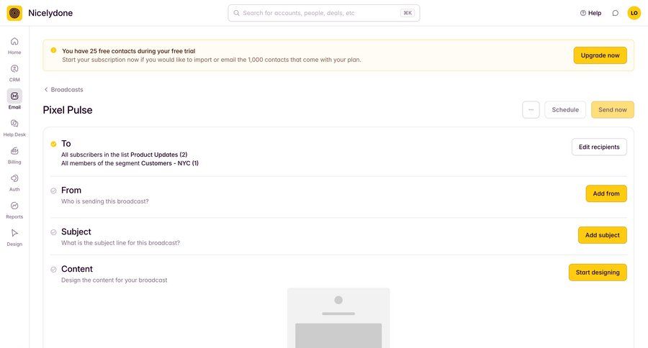Image resolution: width=648 pixels, height=348 pixels.
Task: Select the Email sidebar icon
Action: tap(14, 96)
